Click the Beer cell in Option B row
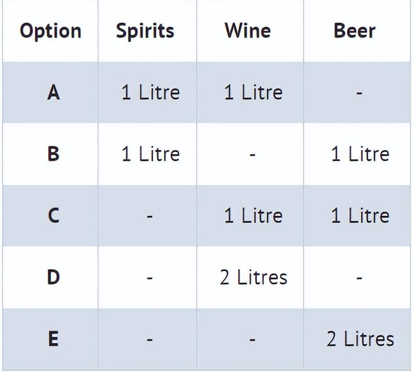 coord(360,154)
